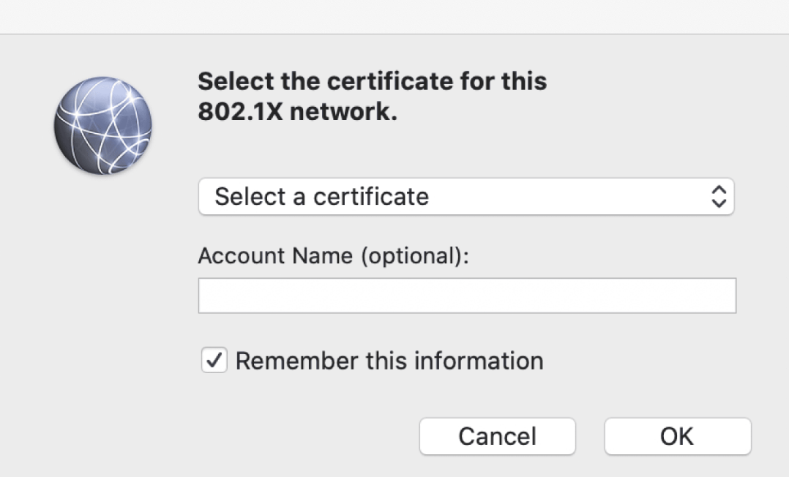This screenshot has width=789, height=477.
Task: Confirm the dialog with the OK button
Action: click(678, 436)
